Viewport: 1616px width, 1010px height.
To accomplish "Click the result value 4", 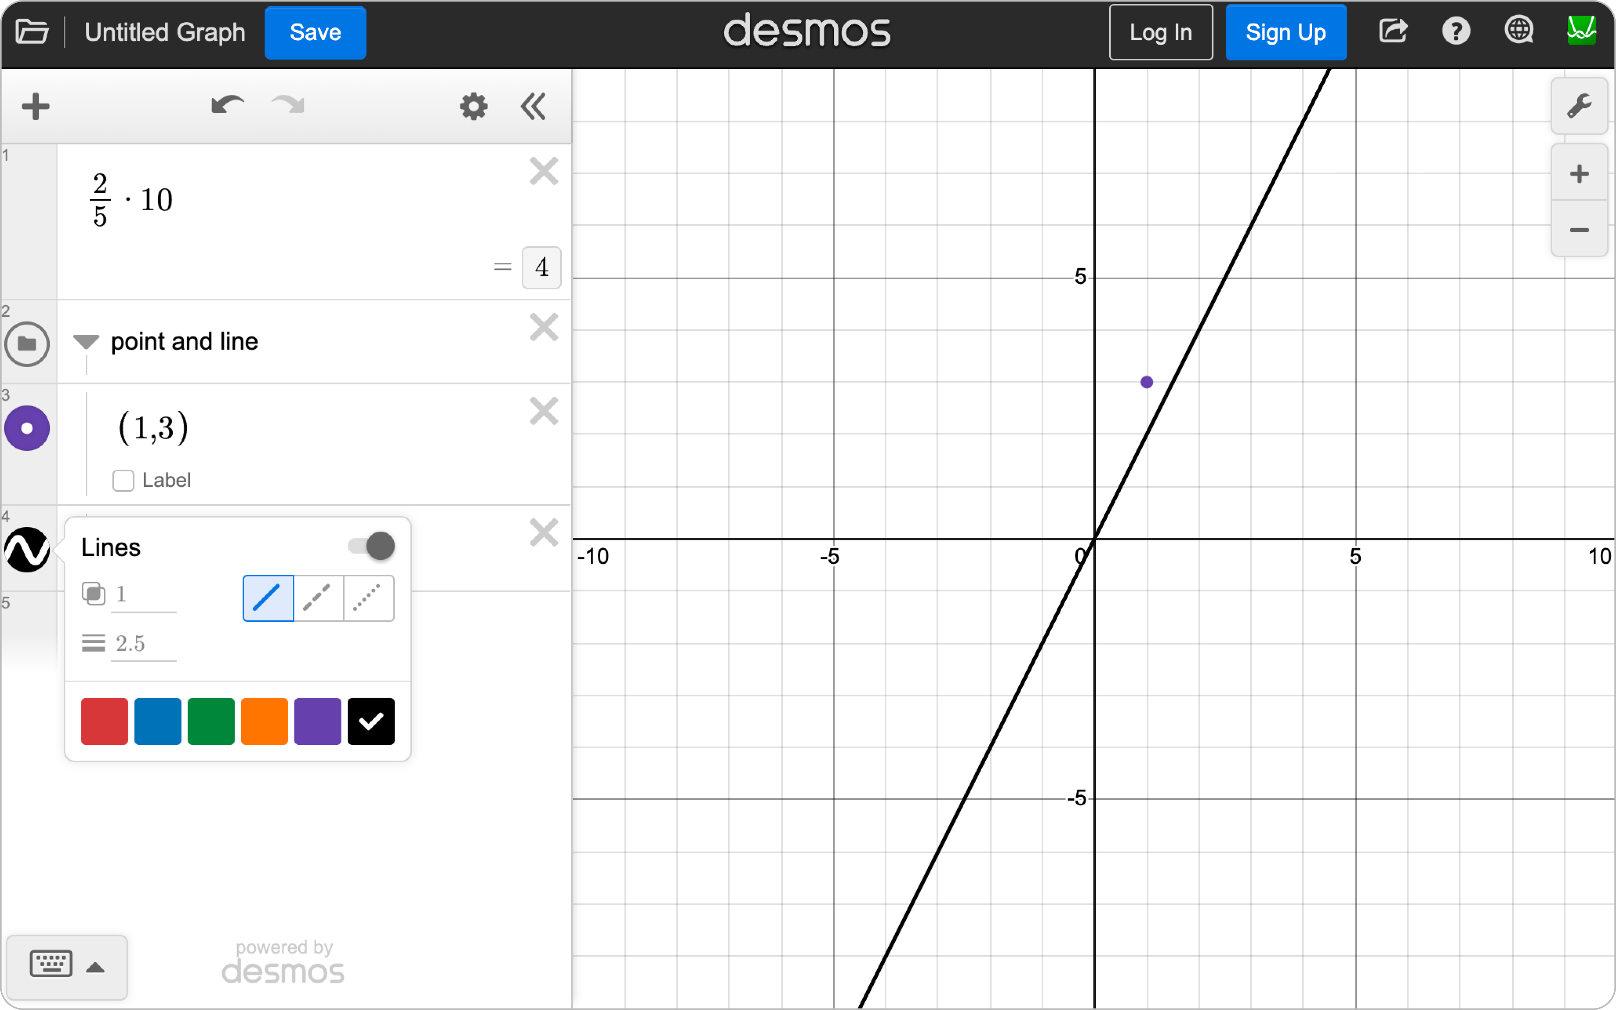I will [541, 267].
